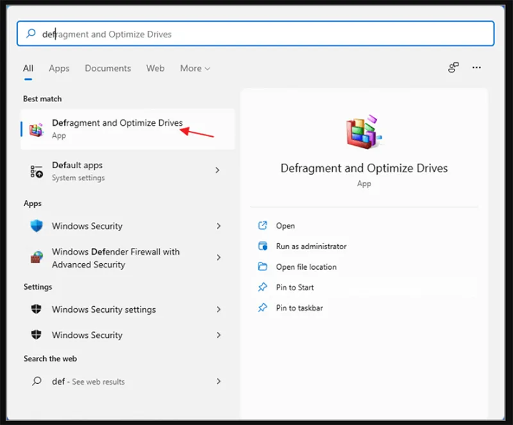Open Windows Security result under Settings heading
This screenshot has height=425, width=513.
pyautogui.click(x=128, y=335)
